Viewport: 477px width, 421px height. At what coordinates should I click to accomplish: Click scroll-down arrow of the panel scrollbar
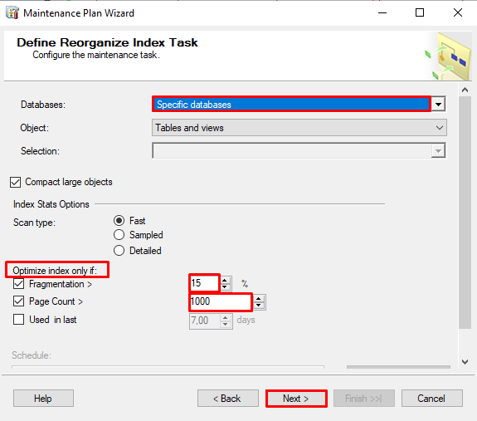pyautogui.click(x=465, y=362)
